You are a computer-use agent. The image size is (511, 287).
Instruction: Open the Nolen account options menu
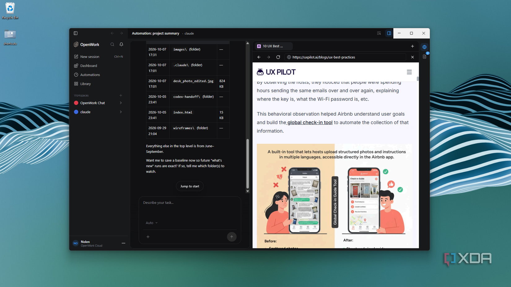124,243
